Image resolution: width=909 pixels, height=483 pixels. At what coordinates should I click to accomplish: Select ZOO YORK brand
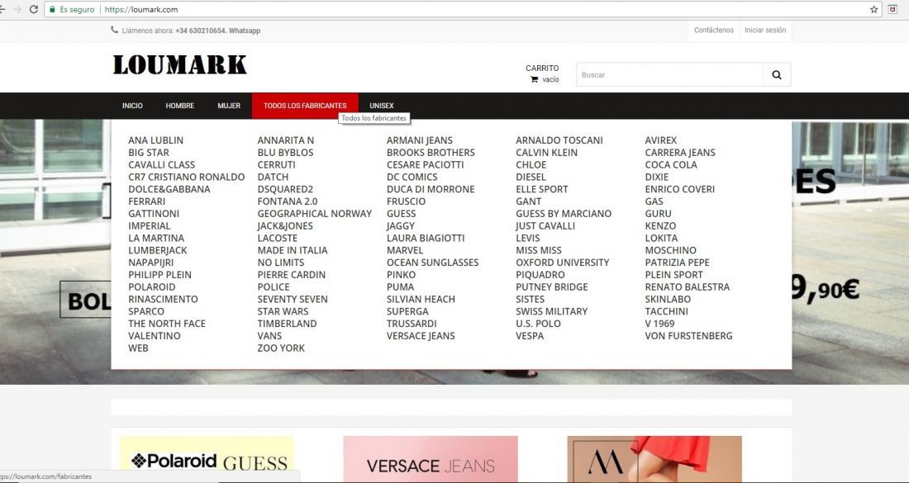[x=281, y=348]
